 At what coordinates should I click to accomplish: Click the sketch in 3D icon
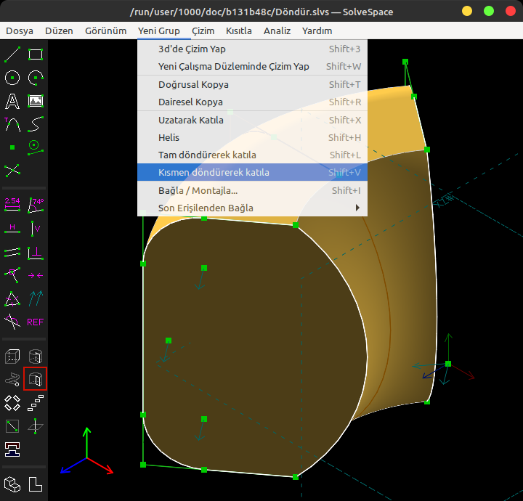pos(36,426)
